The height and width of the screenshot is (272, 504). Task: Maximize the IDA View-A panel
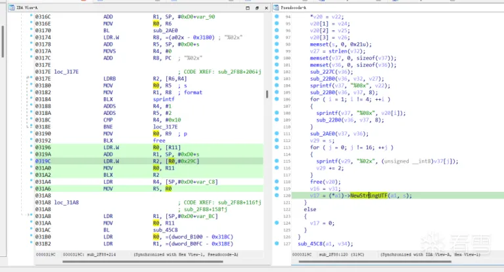(248, 8)
